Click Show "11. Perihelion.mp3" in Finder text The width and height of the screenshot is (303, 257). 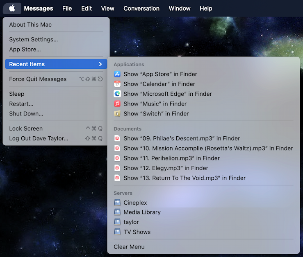pos(172,158)
